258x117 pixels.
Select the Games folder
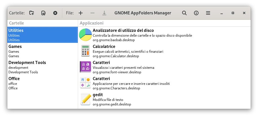click(x=43, y=51)
